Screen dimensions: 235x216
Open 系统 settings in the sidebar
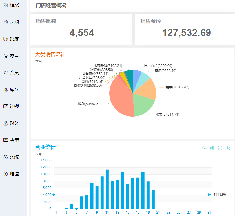pyautogui.click(x=11, y=157)
